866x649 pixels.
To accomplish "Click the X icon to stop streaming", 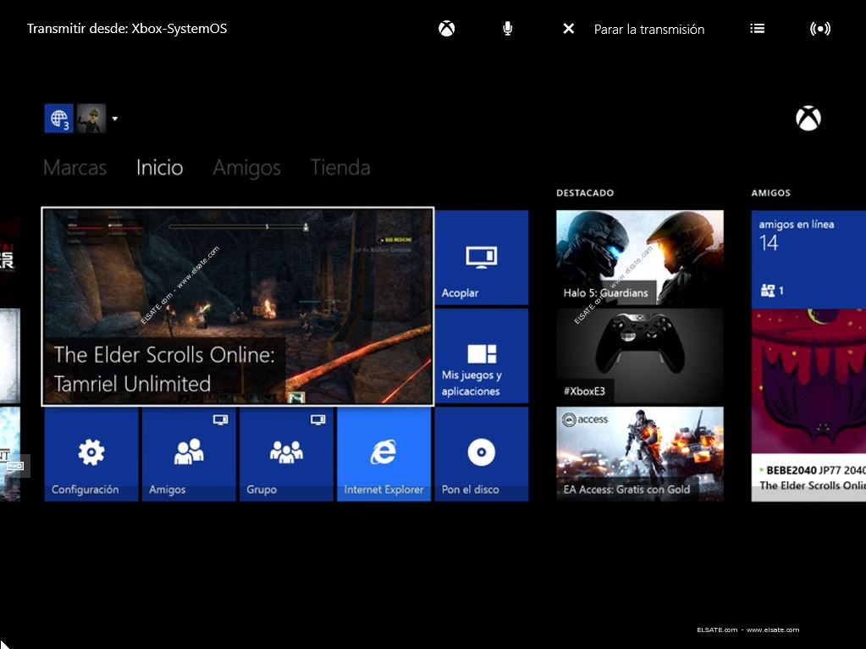I will point(568,29).
